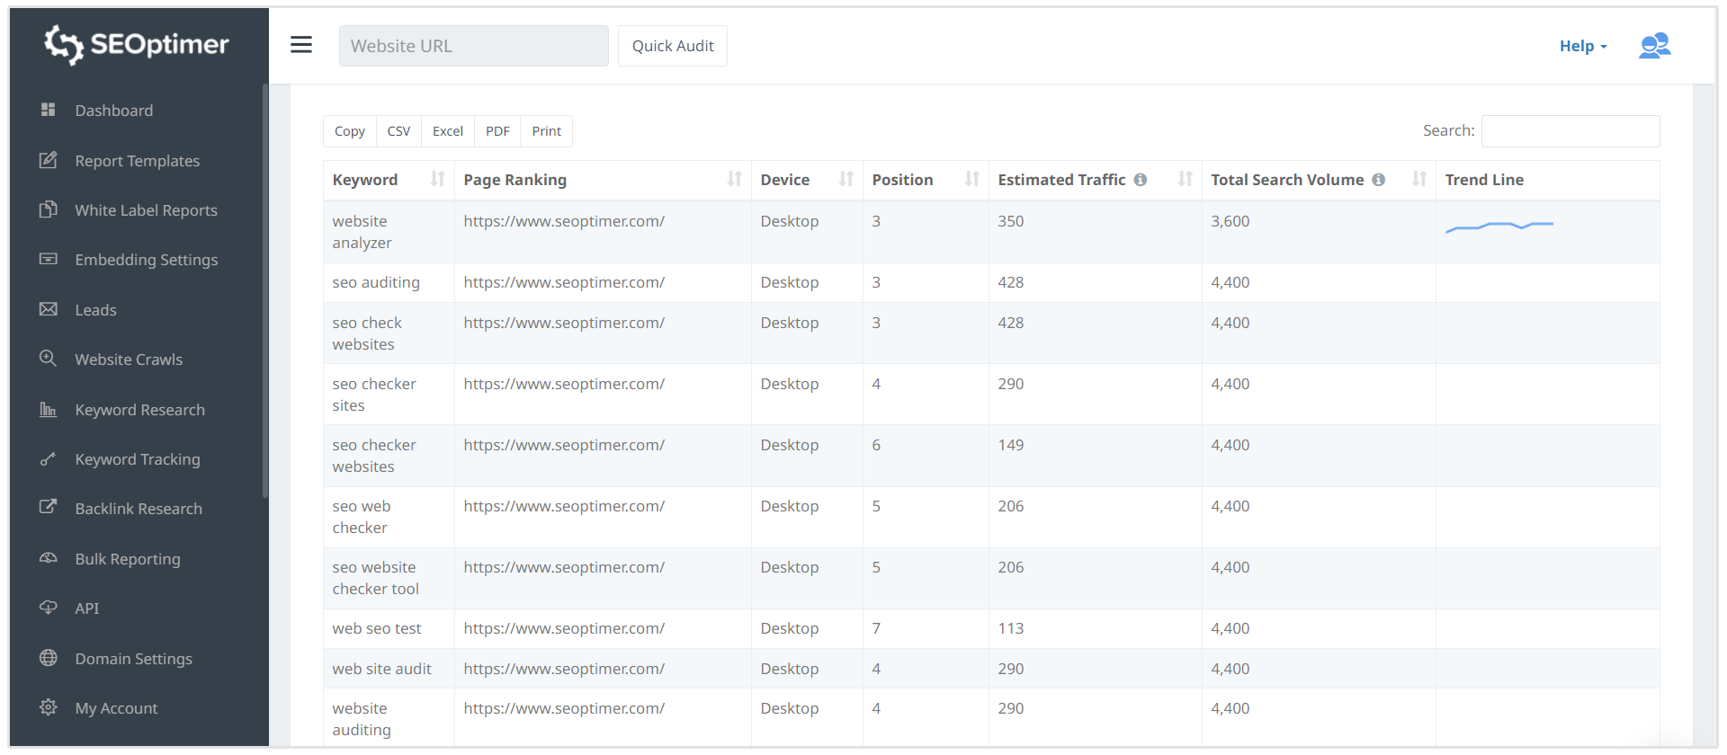This screenshot has height=755, width=1727.
Task: Click the API cloud icon
Action: [x=49, y=608]
